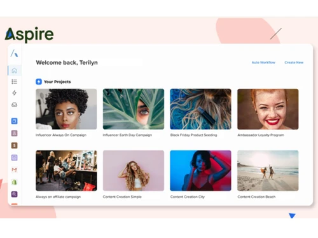Click the Auto Workflow link
Image resolution: width=318 pixels, height=238 pixels.
(263, 62)
